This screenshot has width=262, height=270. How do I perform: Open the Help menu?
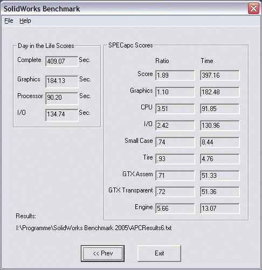[x=25, y=20]
